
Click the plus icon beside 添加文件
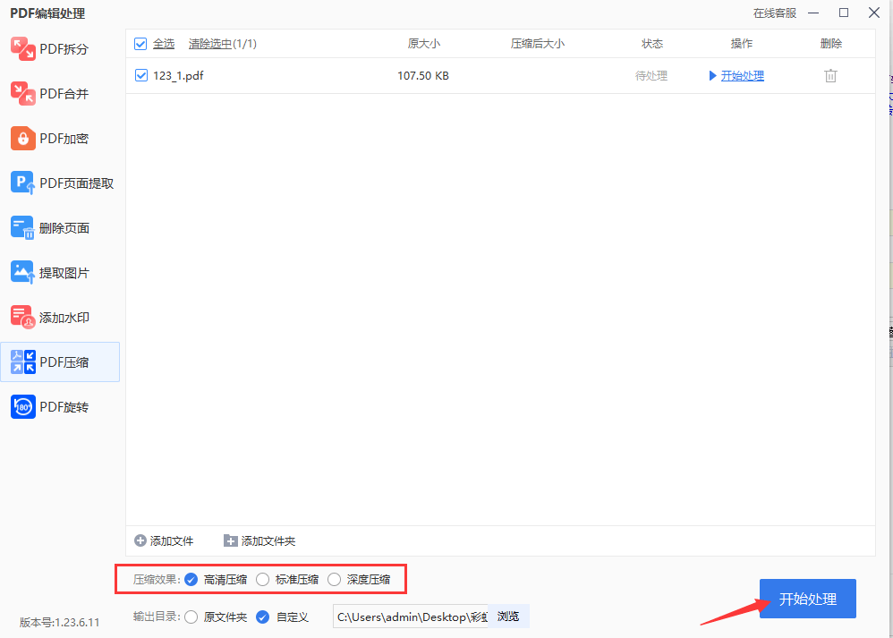tap(140, 540)
